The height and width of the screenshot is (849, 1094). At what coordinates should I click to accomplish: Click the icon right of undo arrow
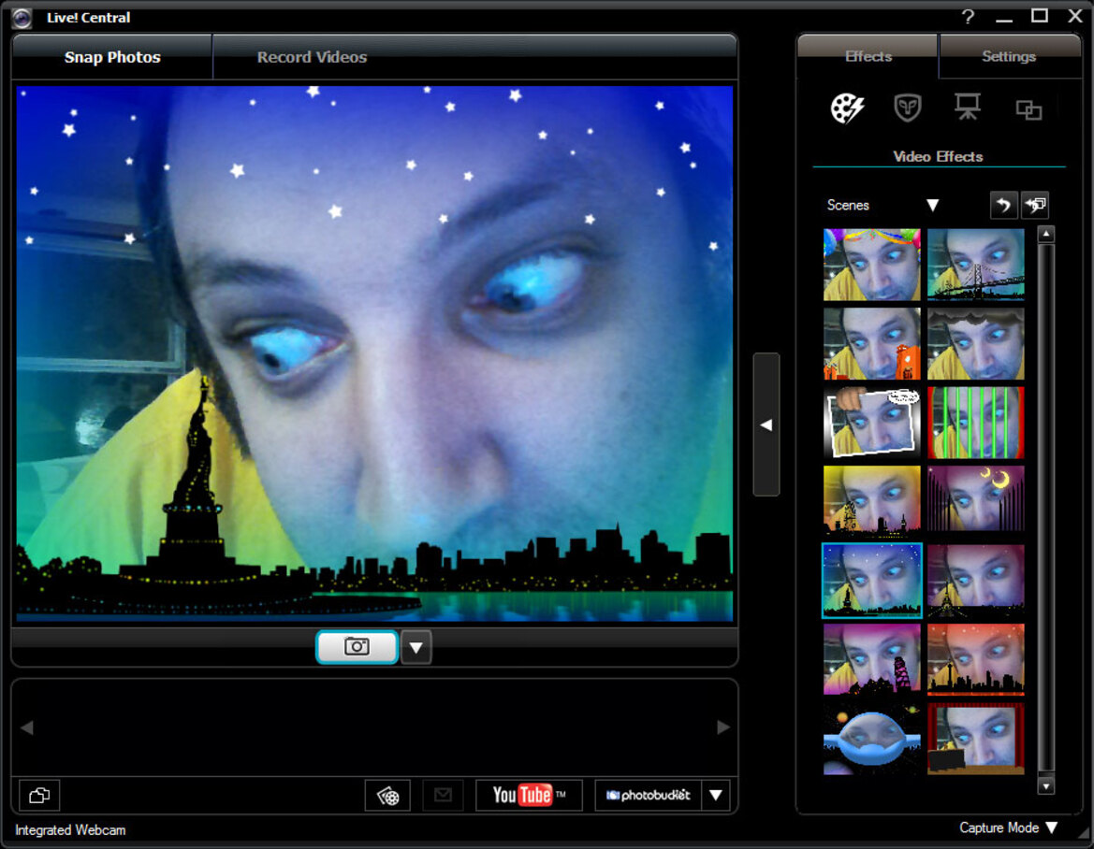pyautogui.click(x=1035, y=205)
